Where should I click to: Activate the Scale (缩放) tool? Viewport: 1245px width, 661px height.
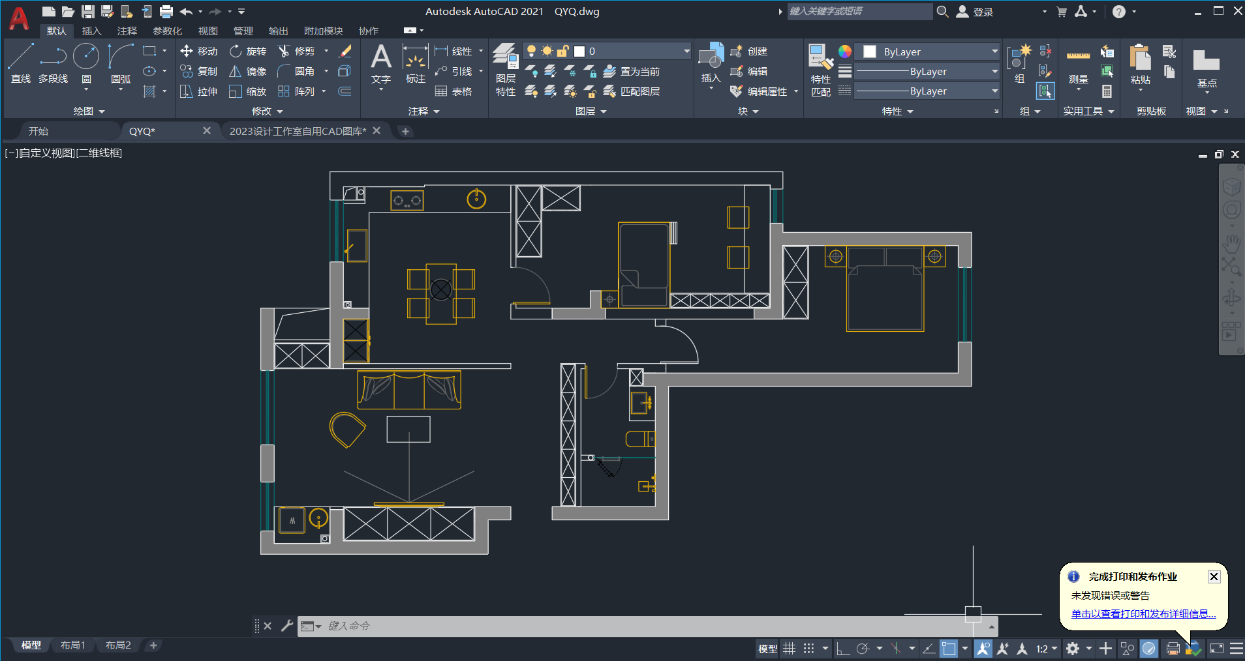click(x=248, y=91)
